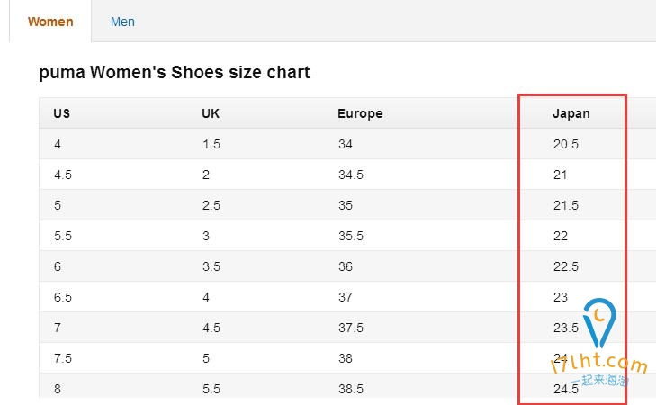
Task: Click Europe size 34 cell
Action: pyautogui.click(x=346, y=144)
